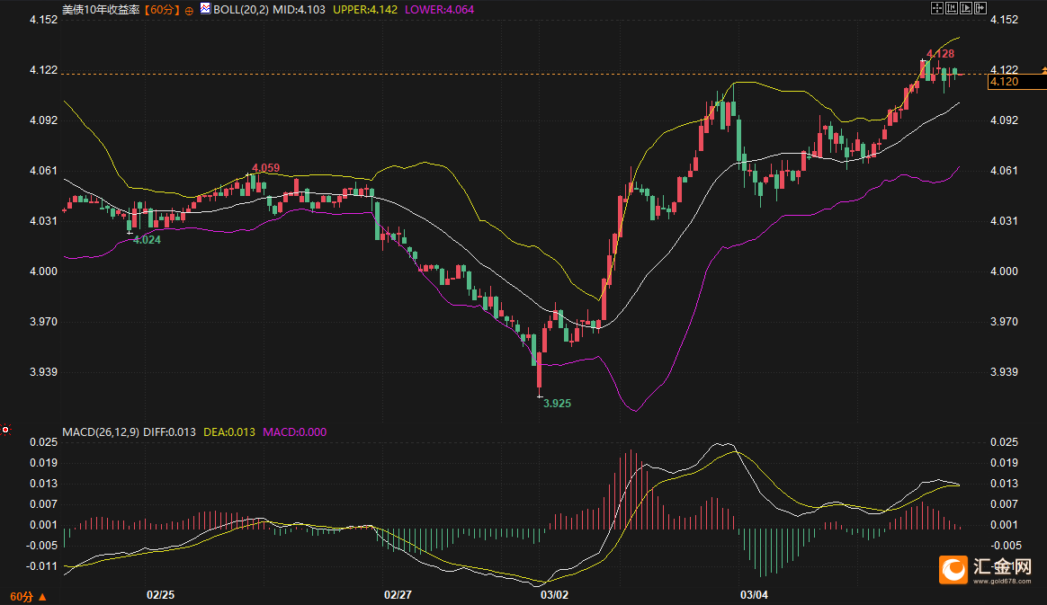Toggle the crosshair cursor icon
The height and width of the screenshot is (605, 1047).
[936, 8]
